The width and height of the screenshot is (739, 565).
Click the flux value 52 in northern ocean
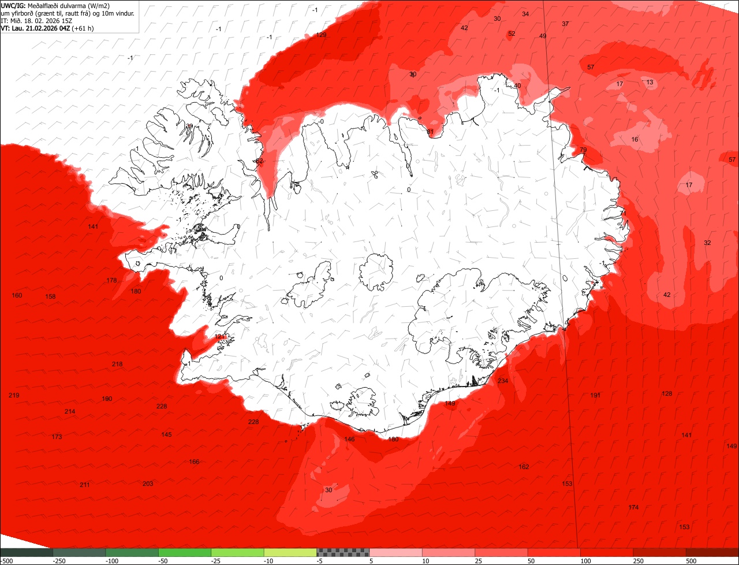coord(512,34)
